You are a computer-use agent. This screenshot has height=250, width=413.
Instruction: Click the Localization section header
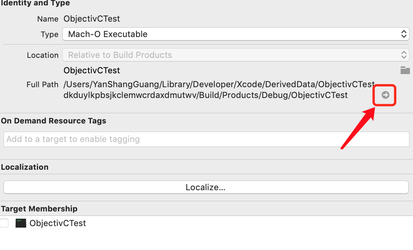point(25,167)
